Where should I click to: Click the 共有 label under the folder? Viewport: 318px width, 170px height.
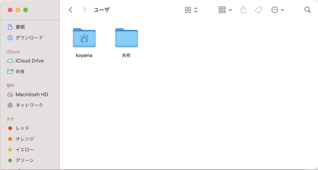[x=126, y=56]
